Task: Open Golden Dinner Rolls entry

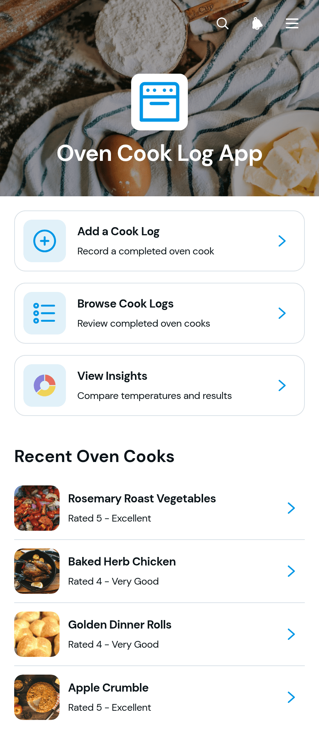Action: pos(159,634)
